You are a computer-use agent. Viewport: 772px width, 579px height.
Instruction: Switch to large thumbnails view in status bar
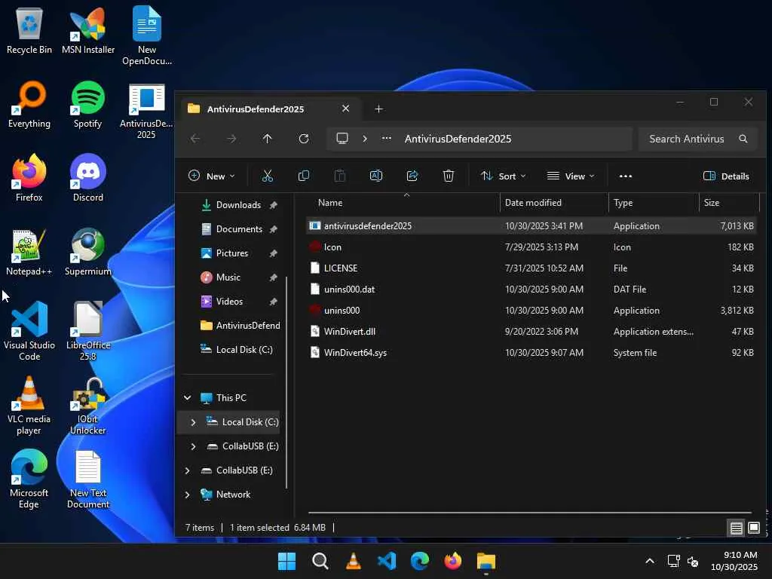pos(753,528)
